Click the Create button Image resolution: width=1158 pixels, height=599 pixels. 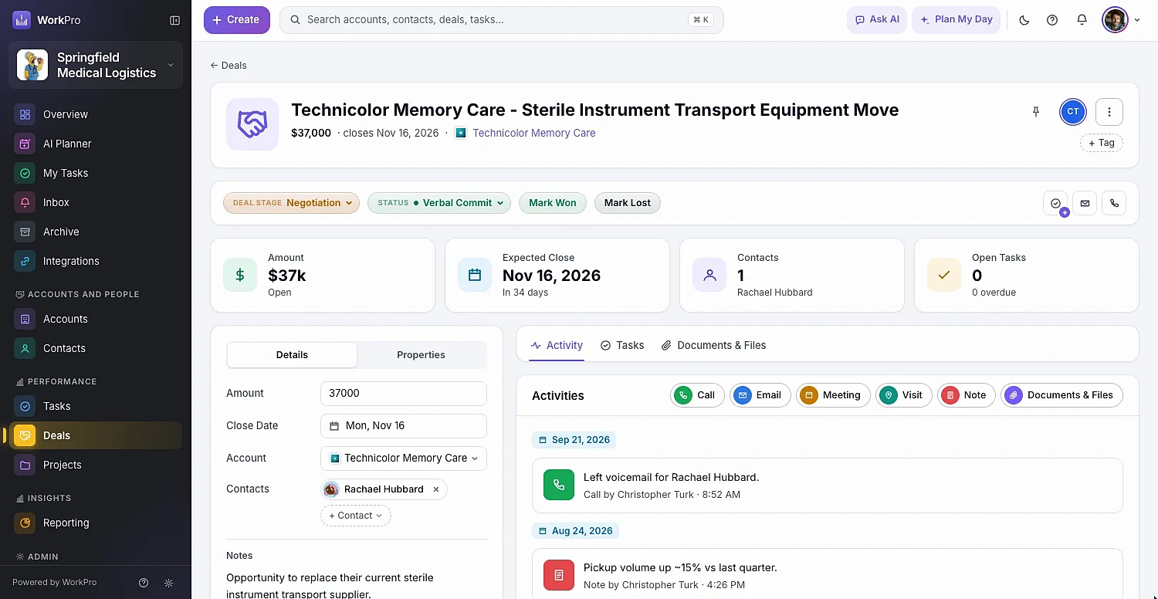[x=237, y=20]
